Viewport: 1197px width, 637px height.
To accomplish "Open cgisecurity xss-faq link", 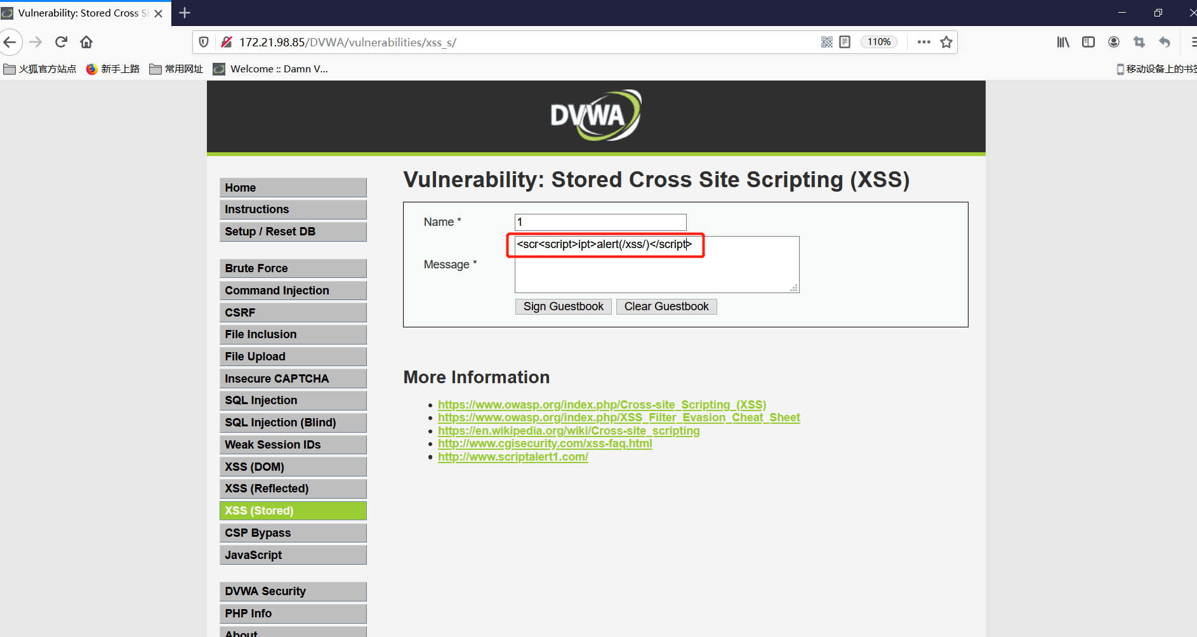I will point(545,443).
